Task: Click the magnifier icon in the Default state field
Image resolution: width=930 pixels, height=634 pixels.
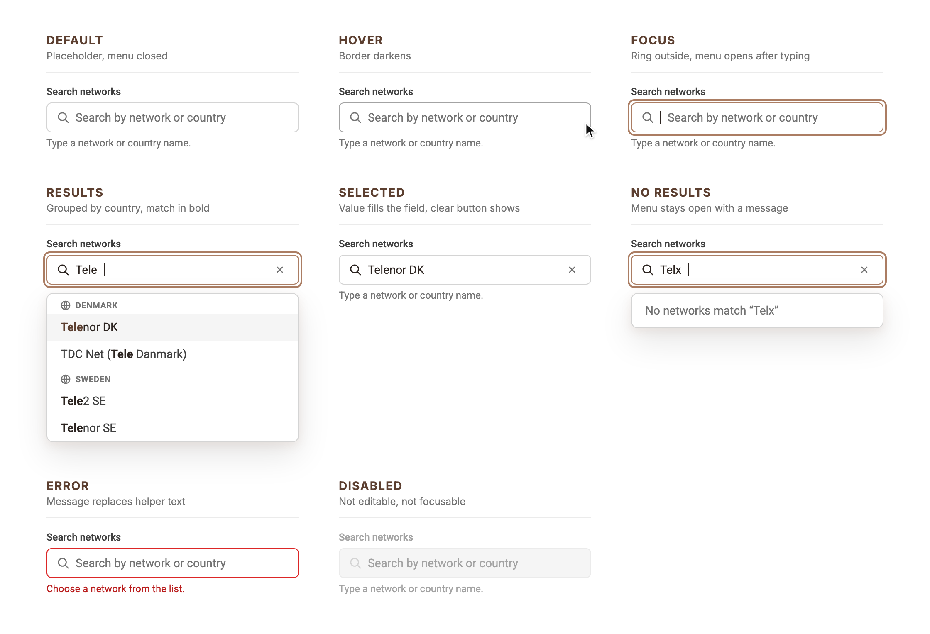Action: pyautogui.click(x=63, y=117)
